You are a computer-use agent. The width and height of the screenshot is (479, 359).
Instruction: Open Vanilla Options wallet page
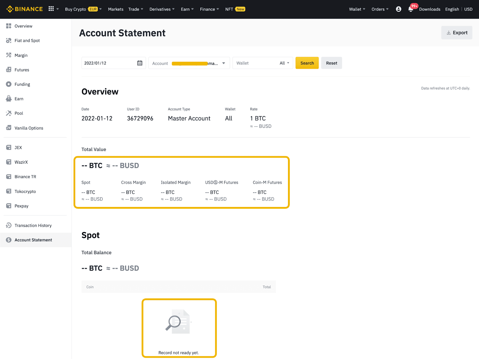pos(29,128)
